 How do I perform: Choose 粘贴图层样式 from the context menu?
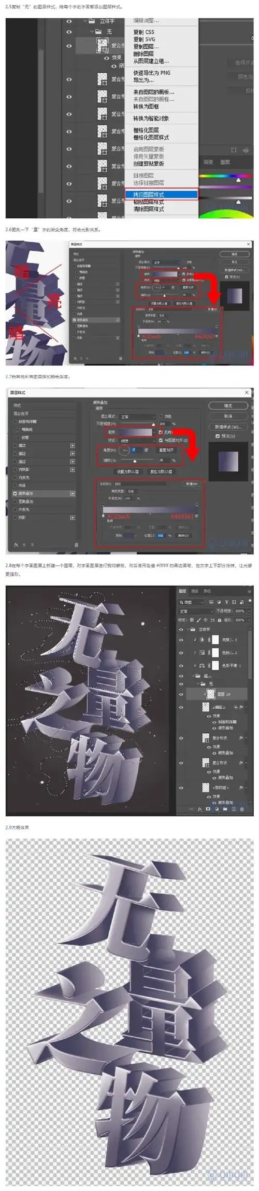pos(149,202)
